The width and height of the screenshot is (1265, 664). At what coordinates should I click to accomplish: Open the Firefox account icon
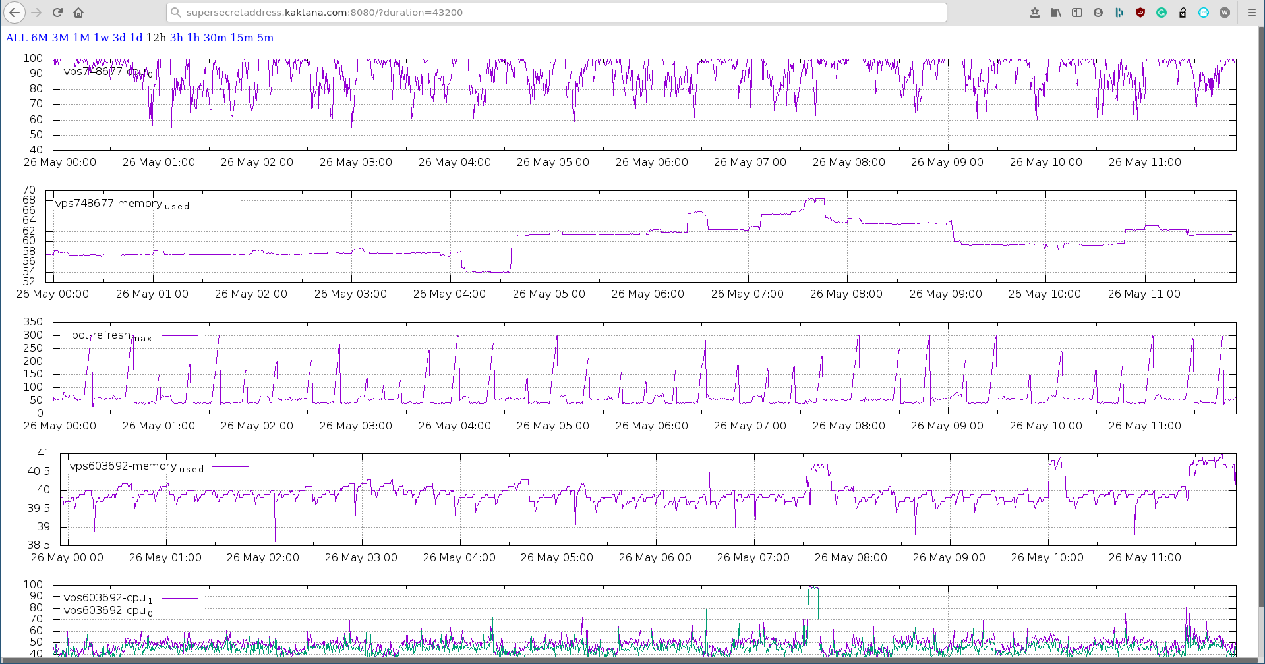[1098, 13]
